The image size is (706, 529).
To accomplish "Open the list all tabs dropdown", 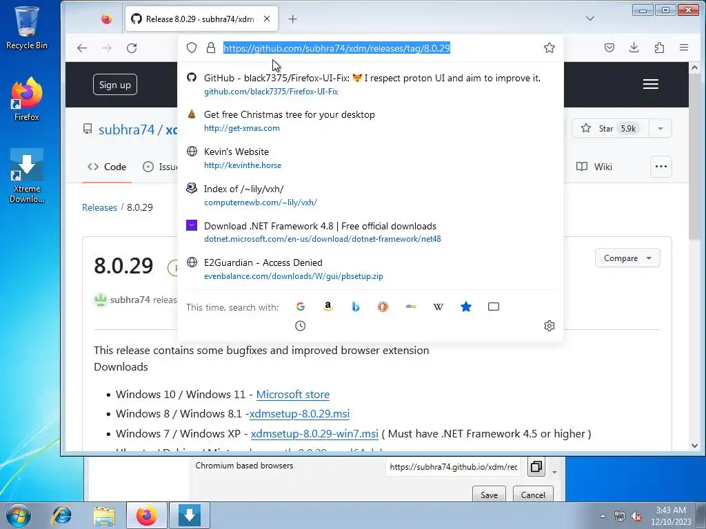I will pos(590,19).
